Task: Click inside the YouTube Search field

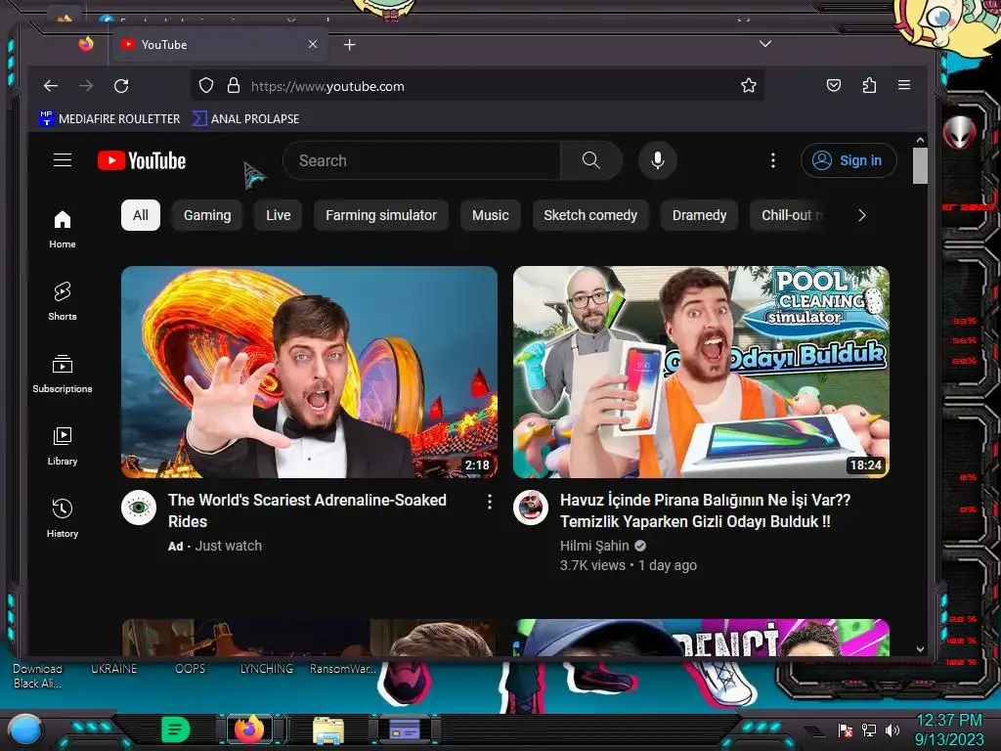Action: [x=421, y=160]
